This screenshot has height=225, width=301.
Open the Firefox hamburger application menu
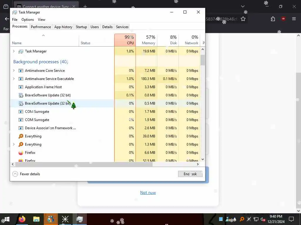[294, 19]
